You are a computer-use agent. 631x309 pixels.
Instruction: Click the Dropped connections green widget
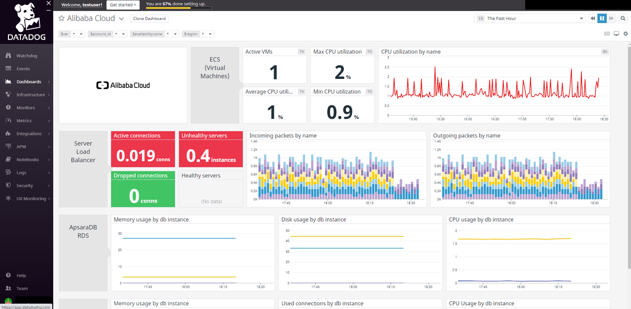(143, 189)
